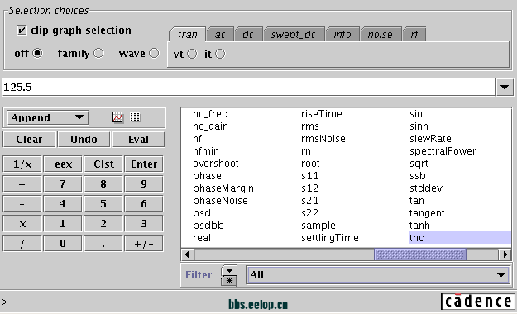The image size is (517, 314).
Task: Click the Enter key on keypad
Action: pyautogui.click(x=144, y=164)
